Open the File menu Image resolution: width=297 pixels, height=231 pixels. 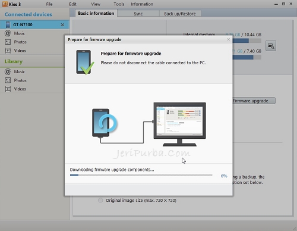49,4
